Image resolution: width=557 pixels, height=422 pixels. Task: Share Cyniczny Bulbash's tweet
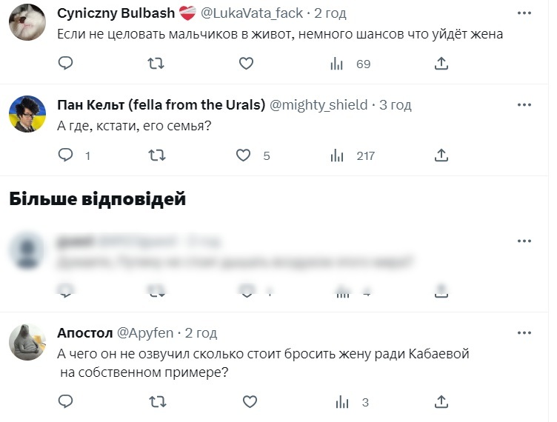[x=441, y=64]
